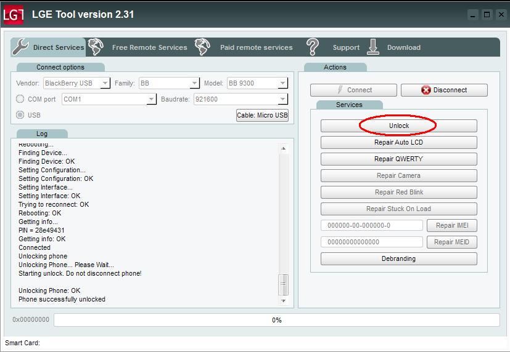Viewport: 510px width, 352px height.
Task: Click the Download arrow icon
Action: click(373, 47)
